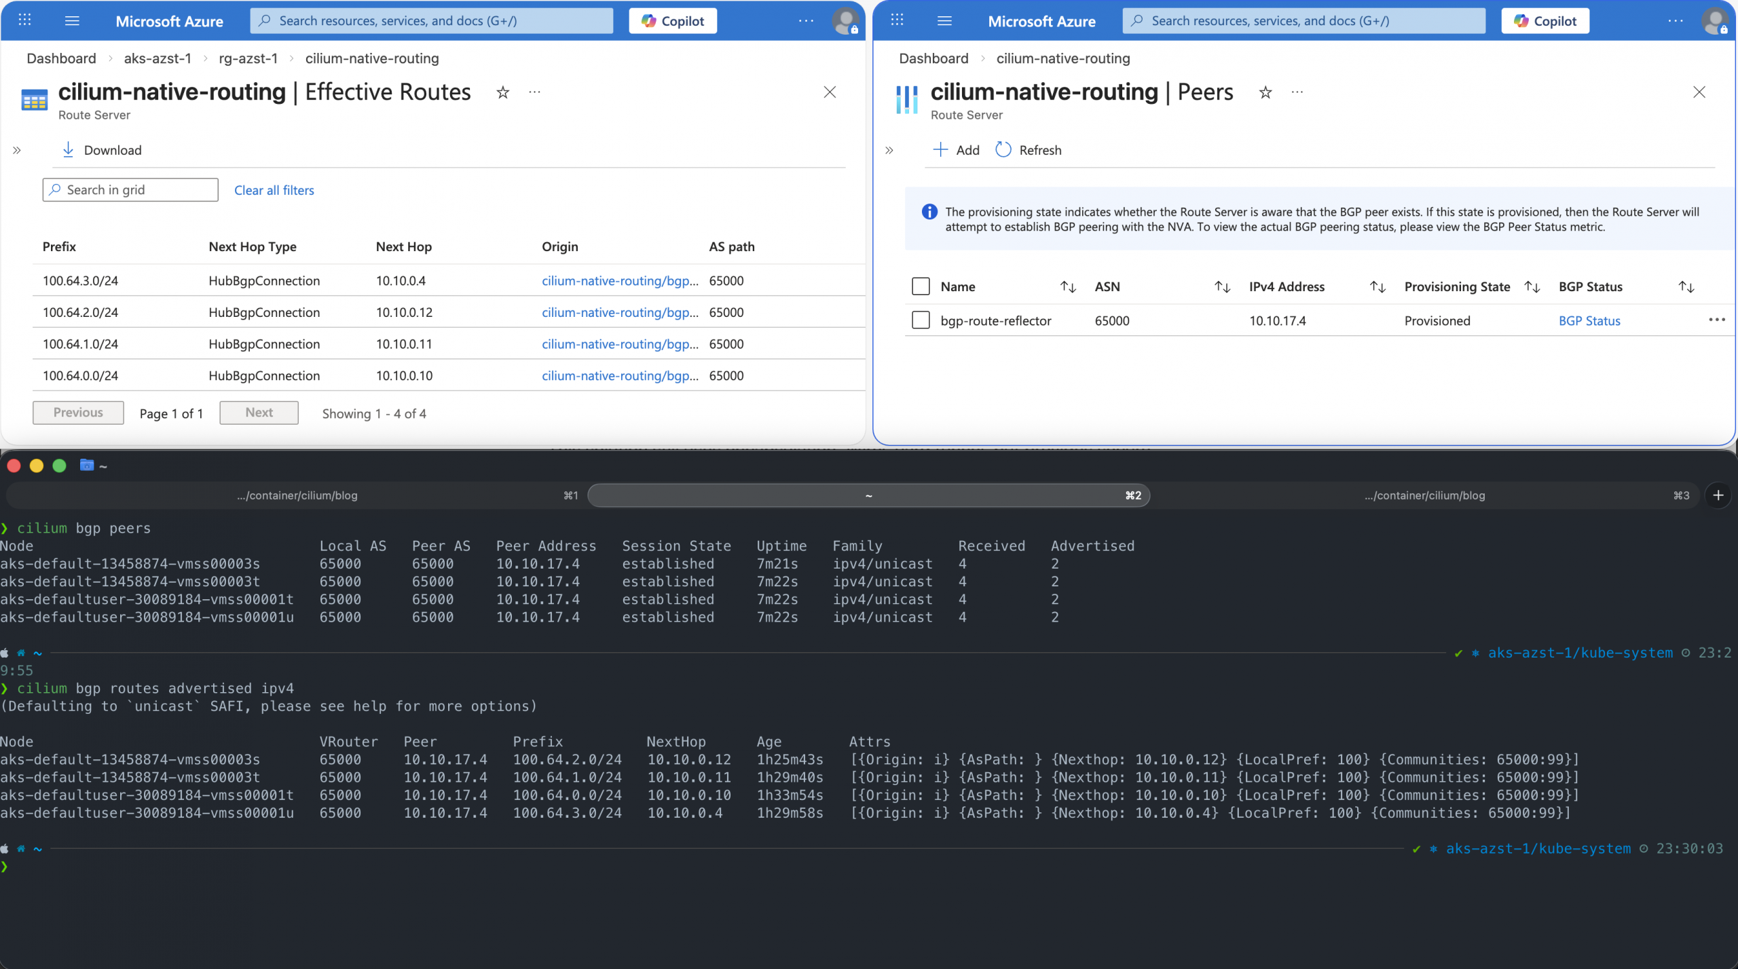Switch to the first terminal tab container/cilium/blog

pos(297,495)
